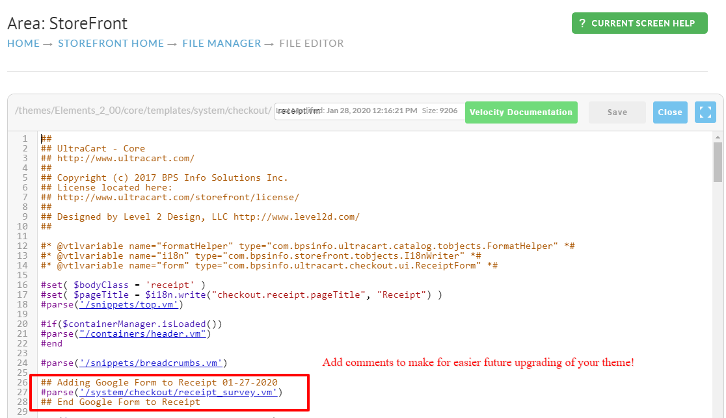726x418 pixels.
Task: Open the /snippets/top.vm link
Action: (x=129, y=305)
